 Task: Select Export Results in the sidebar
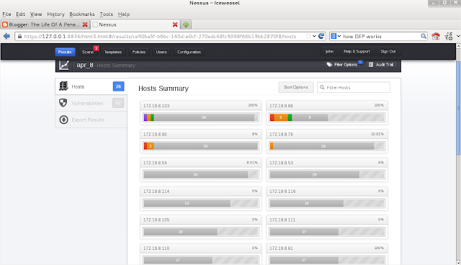[x=91, y=120]
